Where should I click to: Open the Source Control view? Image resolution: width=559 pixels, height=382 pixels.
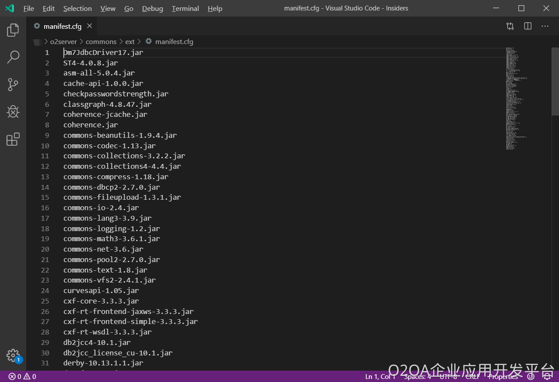tap(13, 85)
